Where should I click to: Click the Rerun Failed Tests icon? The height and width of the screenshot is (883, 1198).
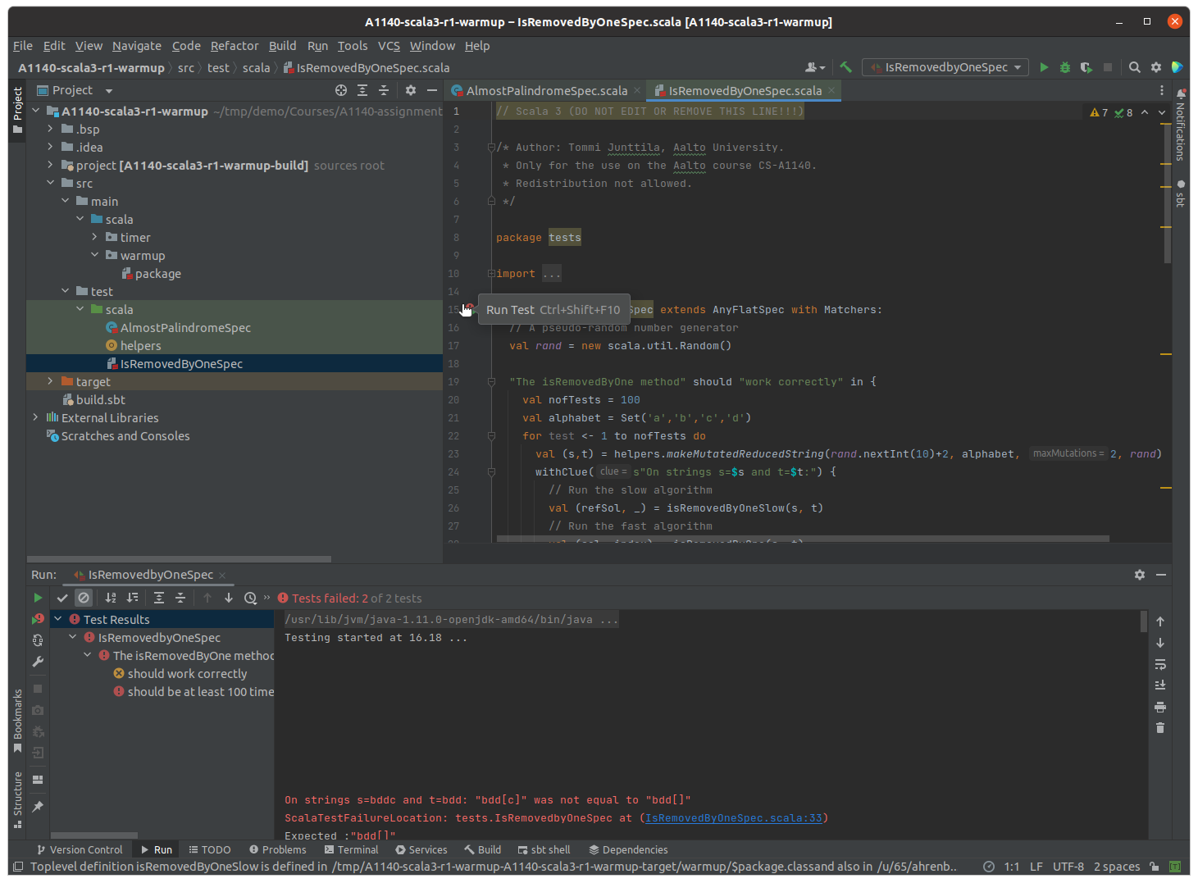pos(38,619)
